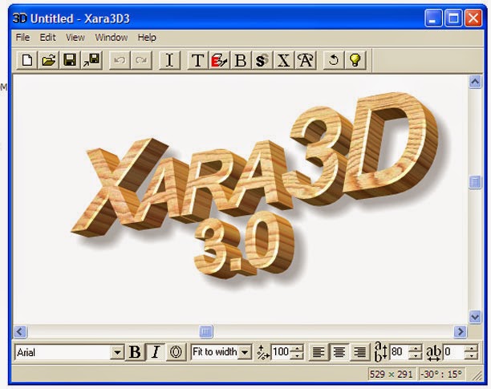Open the Arial font dropdown
The width and height of the screenshot is (491, 389).
pos(117,353)
